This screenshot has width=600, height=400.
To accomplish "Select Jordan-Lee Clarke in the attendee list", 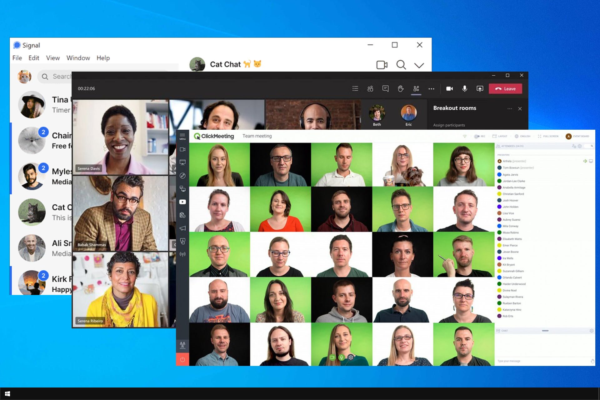I will click(x=511, y=181).
